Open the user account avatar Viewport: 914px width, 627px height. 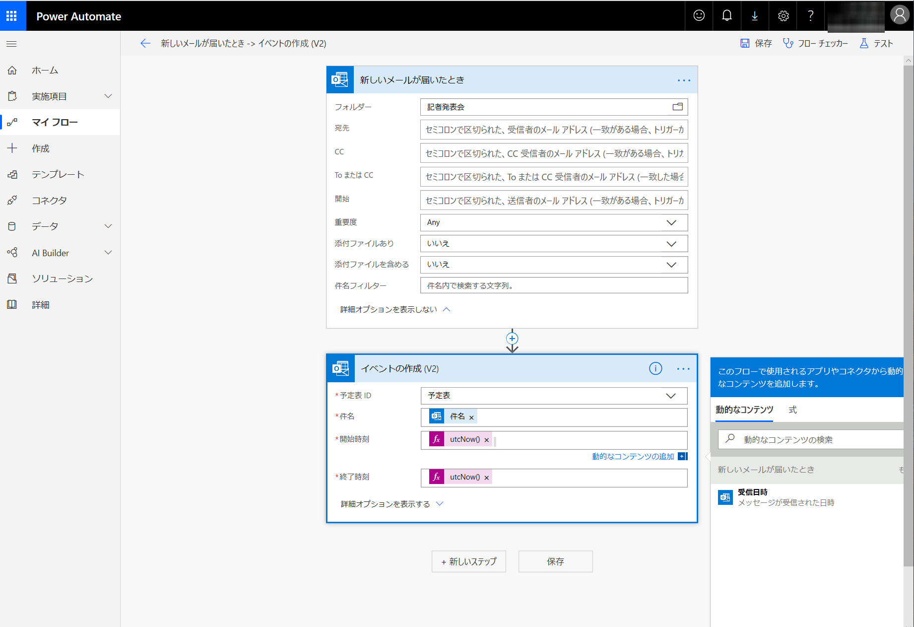pyautogui.click(x=899, y=15)
